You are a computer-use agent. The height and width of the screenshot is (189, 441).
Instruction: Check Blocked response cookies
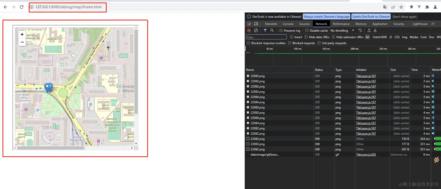[x=248, y=43]
